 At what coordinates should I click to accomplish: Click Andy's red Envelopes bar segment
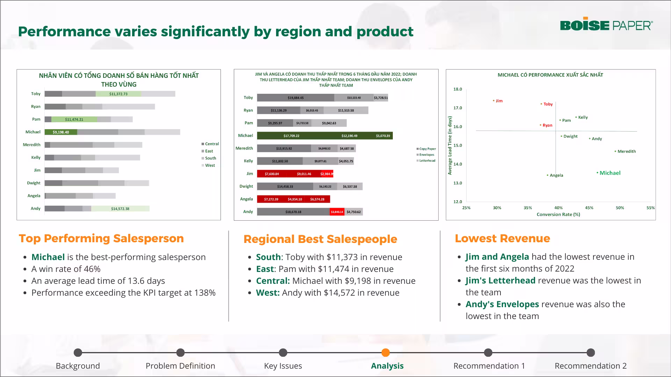tap(337, 212)
